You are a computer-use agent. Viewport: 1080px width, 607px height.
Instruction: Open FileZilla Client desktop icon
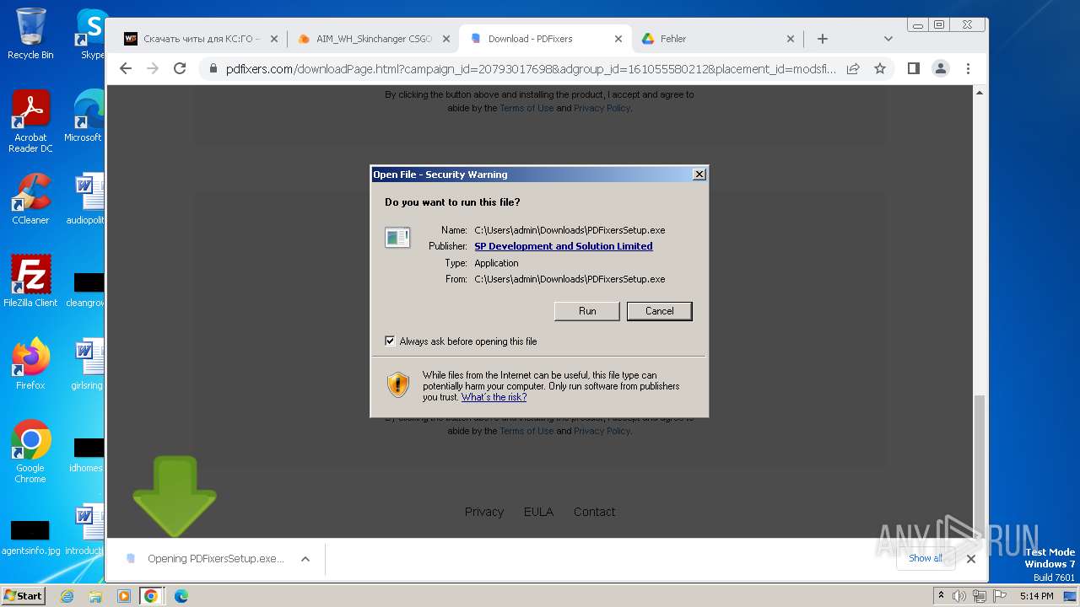point(30,282)
